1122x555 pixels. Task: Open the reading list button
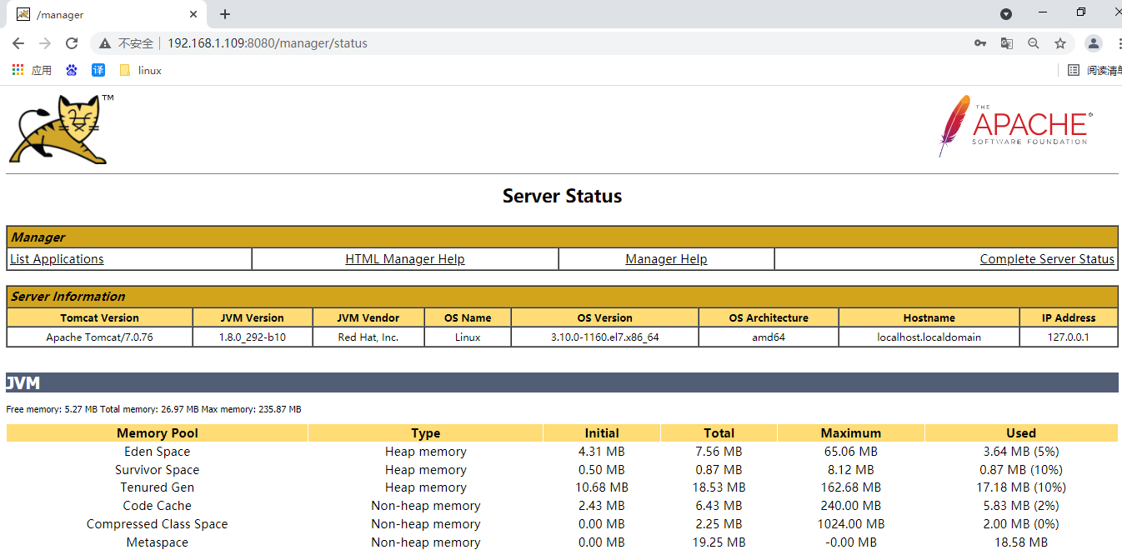pyautogui.click(x=1094, y=71)
